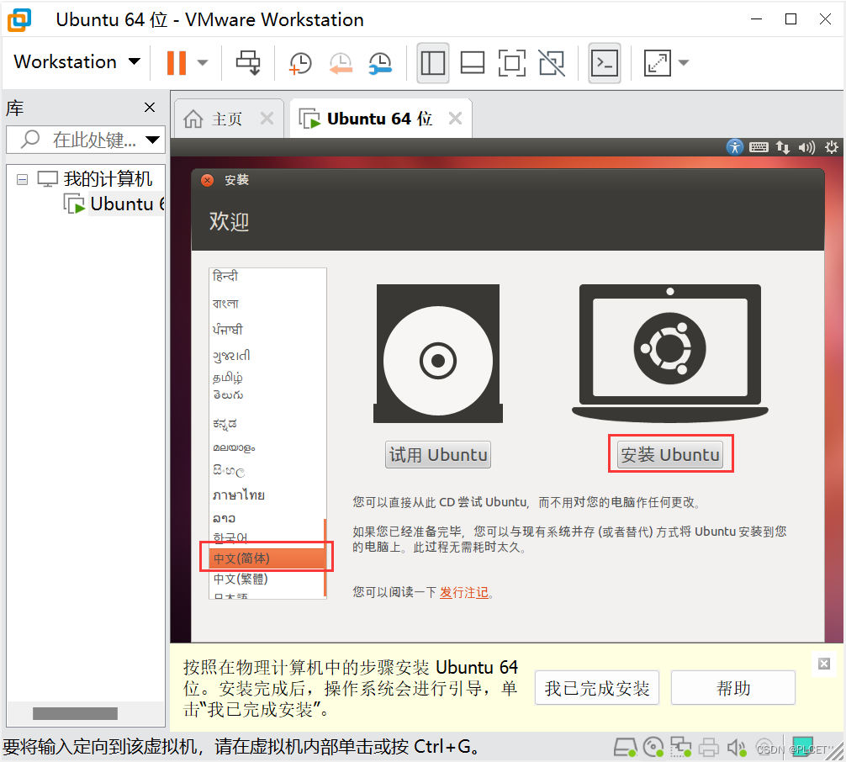The image size is (846, 762).
Task: Switch to the 主页 tab
Action: click(x=226, y=119)
